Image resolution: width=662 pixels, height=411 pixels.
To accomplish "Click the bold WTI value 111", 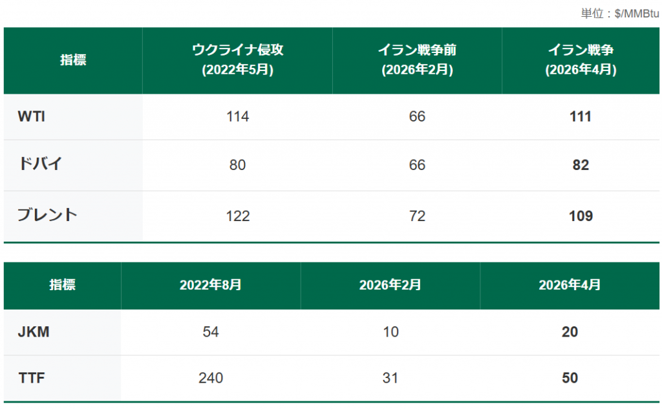I will tap(581, 117).
